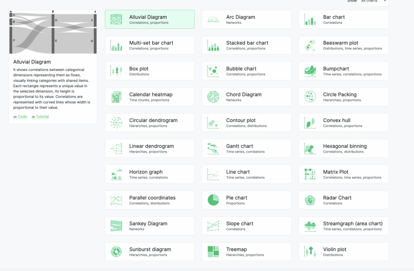The image size is (414, 271).
Task: Choose the Sunburst diagram icon
Action: (x=116, y=252)
